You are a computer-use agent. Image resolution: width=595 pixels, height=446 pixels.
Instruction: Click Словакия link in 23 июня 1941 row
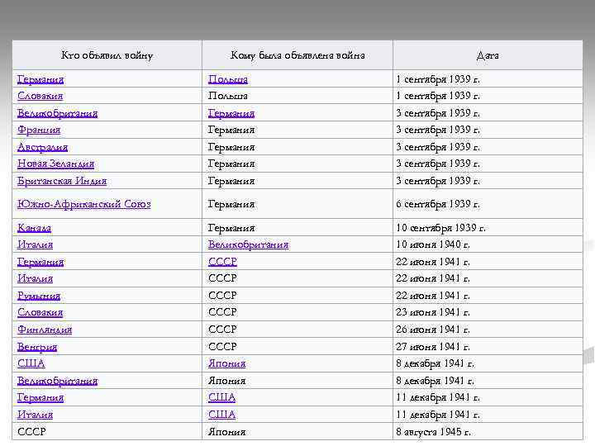[40, 312]
